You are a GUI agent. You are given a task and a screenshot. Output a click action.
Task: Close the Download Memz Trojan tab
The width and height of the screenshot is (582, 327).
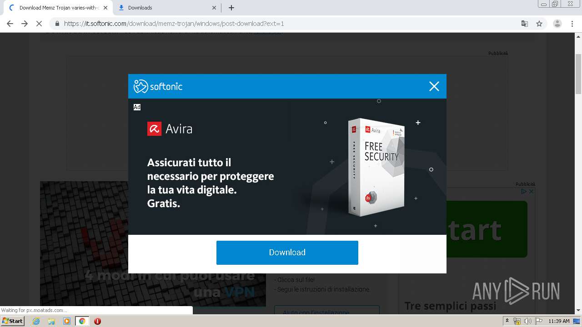(x=105, y=8)
